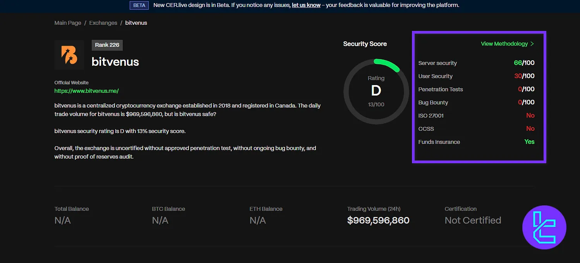Select the "User Security" label
This screenshot has height=263, width=580.
click(x=436, y=76)
